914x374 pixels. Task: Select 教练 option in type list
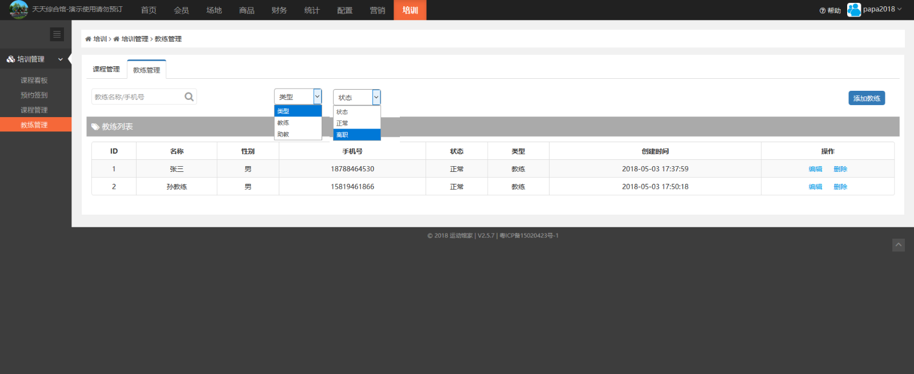coord(298,123)
